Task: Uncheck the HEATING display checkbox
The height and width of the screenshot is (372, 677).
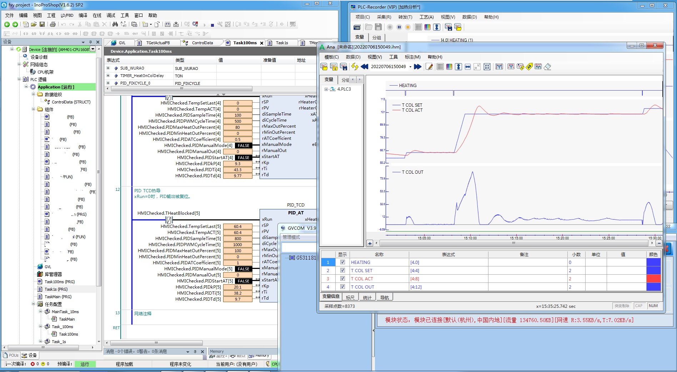Action: pos(342,262)
